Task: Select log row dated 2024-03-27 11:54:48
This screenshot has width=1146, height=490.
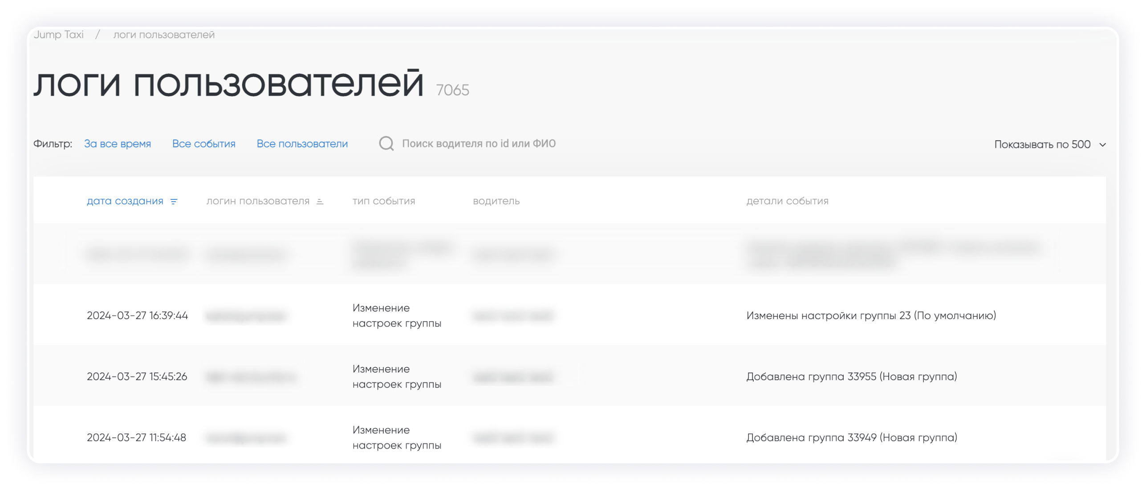Action: [136, 437]
